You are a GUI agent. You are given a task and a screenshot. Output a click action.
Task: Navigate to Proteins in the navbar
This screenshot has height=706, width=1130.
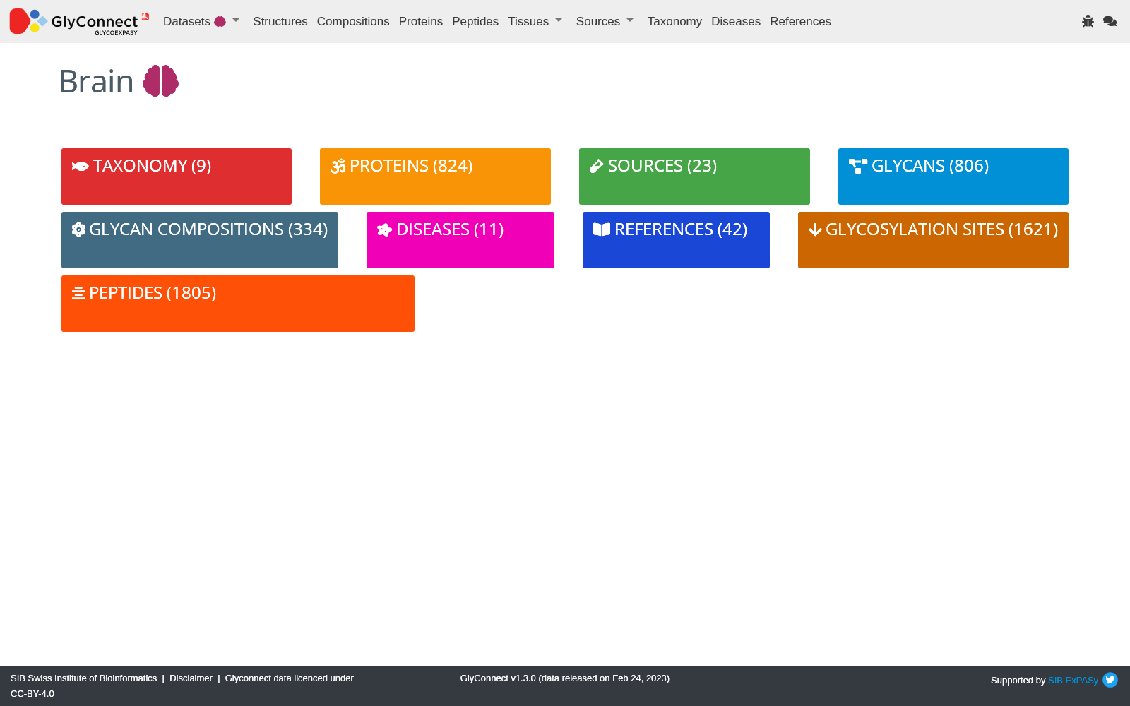click(421, 21)
